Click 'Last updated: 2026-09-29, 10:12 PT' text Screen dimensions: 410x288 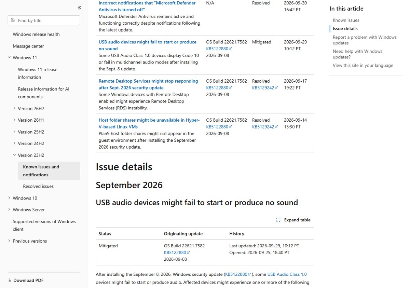pyautogui.click(x=264, y=246)
